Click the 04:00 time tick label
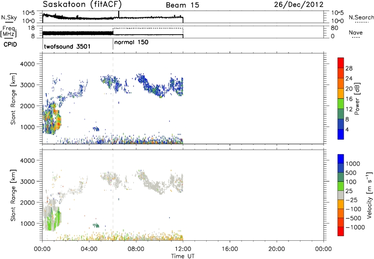374x259 pixels. 89,249
